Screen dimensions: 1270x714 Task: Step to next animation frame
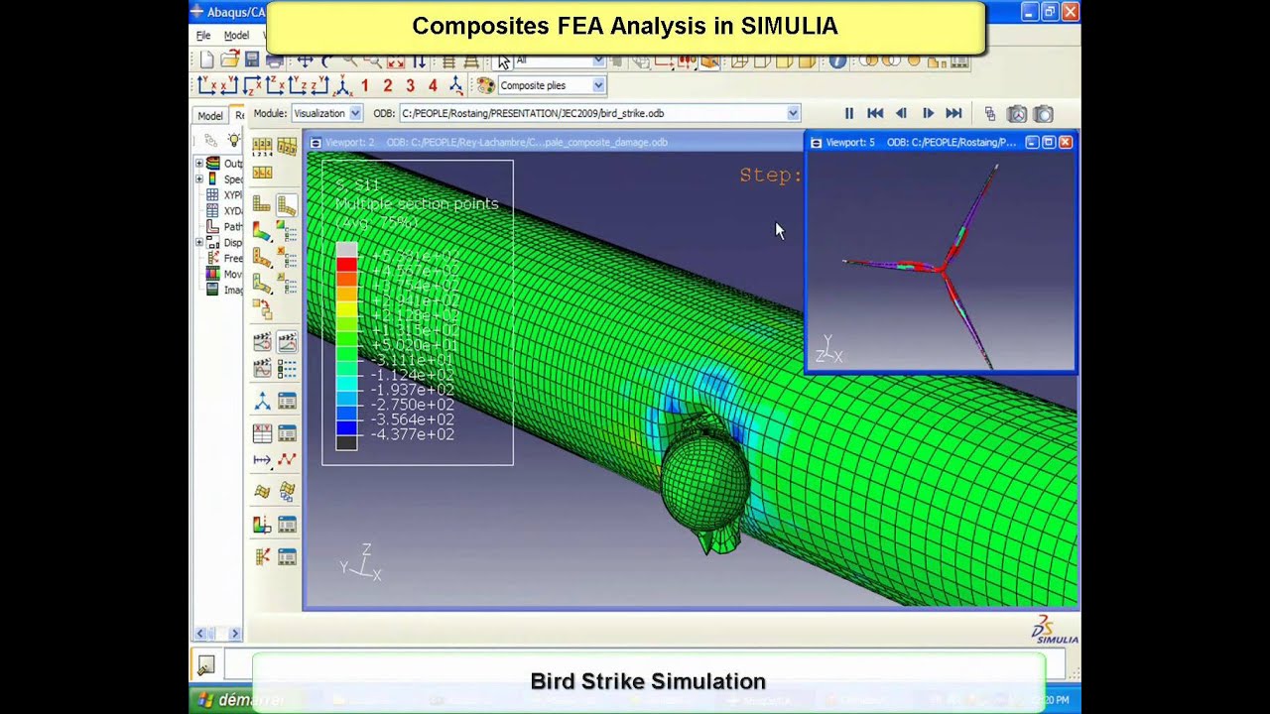pos(928,114)
